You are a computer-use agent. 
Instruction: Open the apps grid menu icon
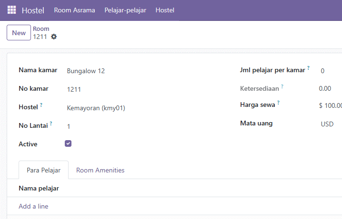[x=11, y=10]
